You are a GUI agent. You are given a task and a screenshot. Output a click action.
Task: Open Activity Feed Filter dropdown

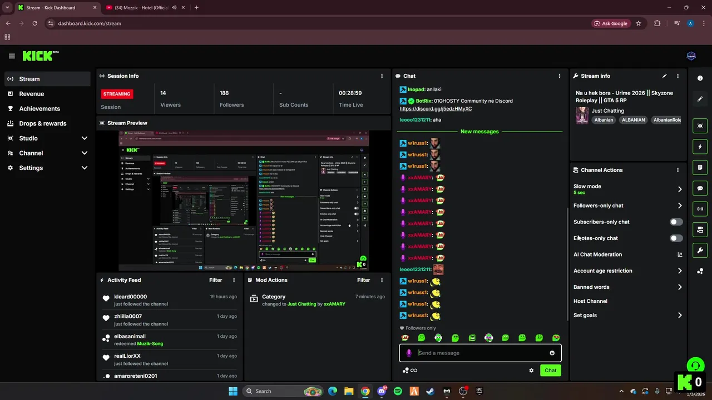216,280
